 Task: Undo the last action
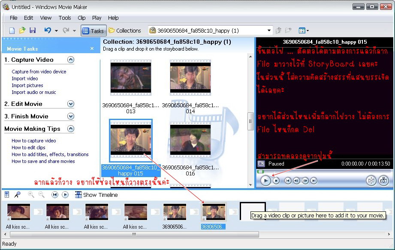(x=48, y=30)
